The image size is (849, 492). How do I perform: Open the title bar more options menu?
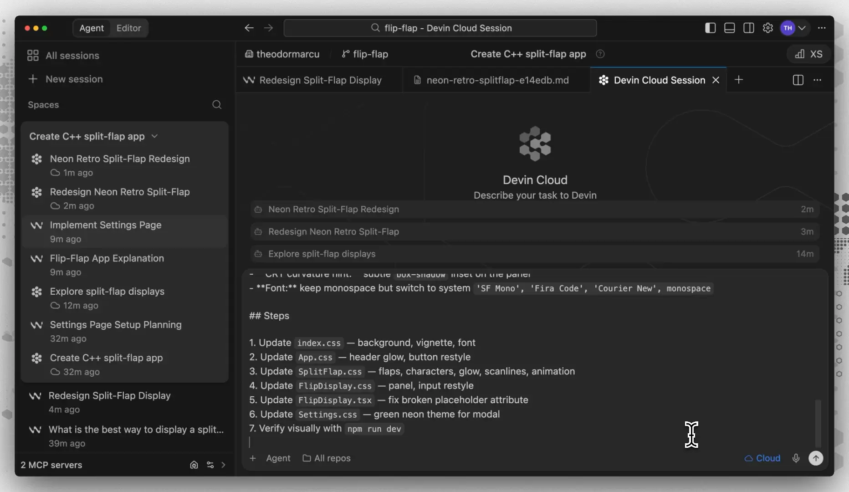pos(822,28)
